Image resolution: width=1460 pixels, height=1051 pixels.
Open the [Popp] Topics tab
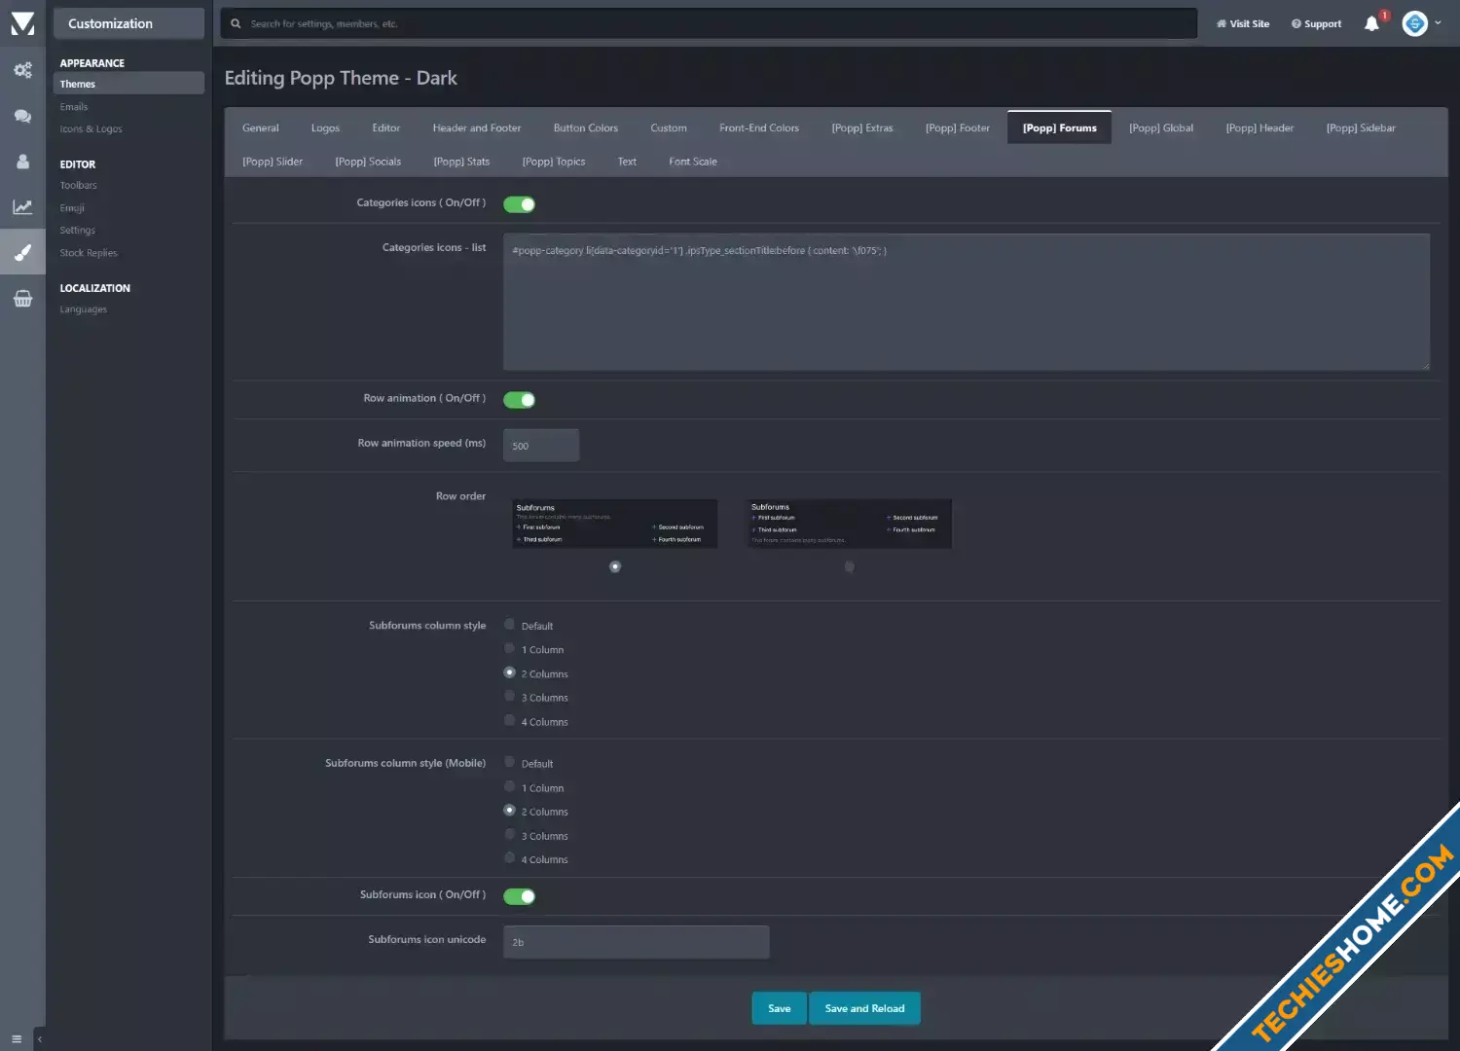point(554,162)
